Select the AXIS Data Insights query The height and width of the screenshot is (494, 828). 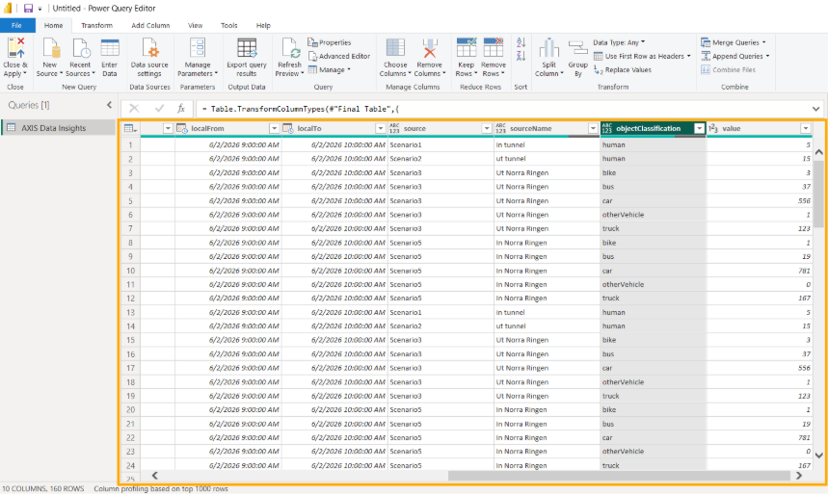click(59, 128)
